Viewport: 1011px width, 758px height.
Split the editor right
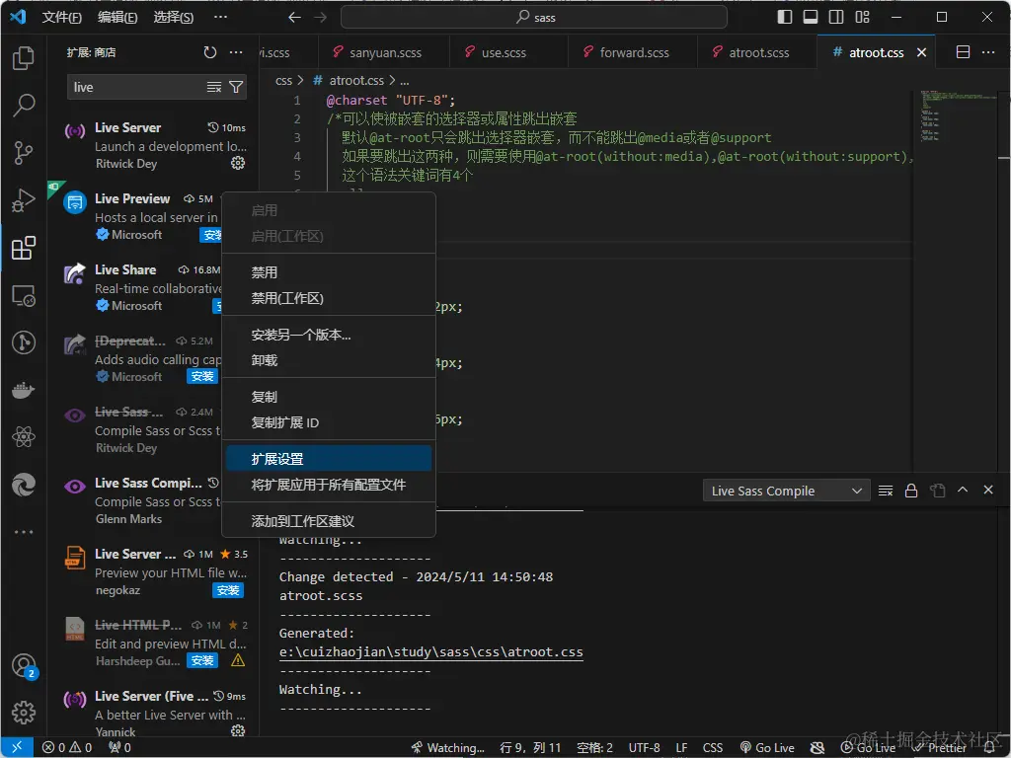tap(963, 52)
